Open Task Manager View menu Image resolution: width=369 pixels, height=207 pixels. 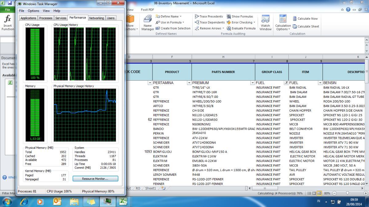coord(46,11)
